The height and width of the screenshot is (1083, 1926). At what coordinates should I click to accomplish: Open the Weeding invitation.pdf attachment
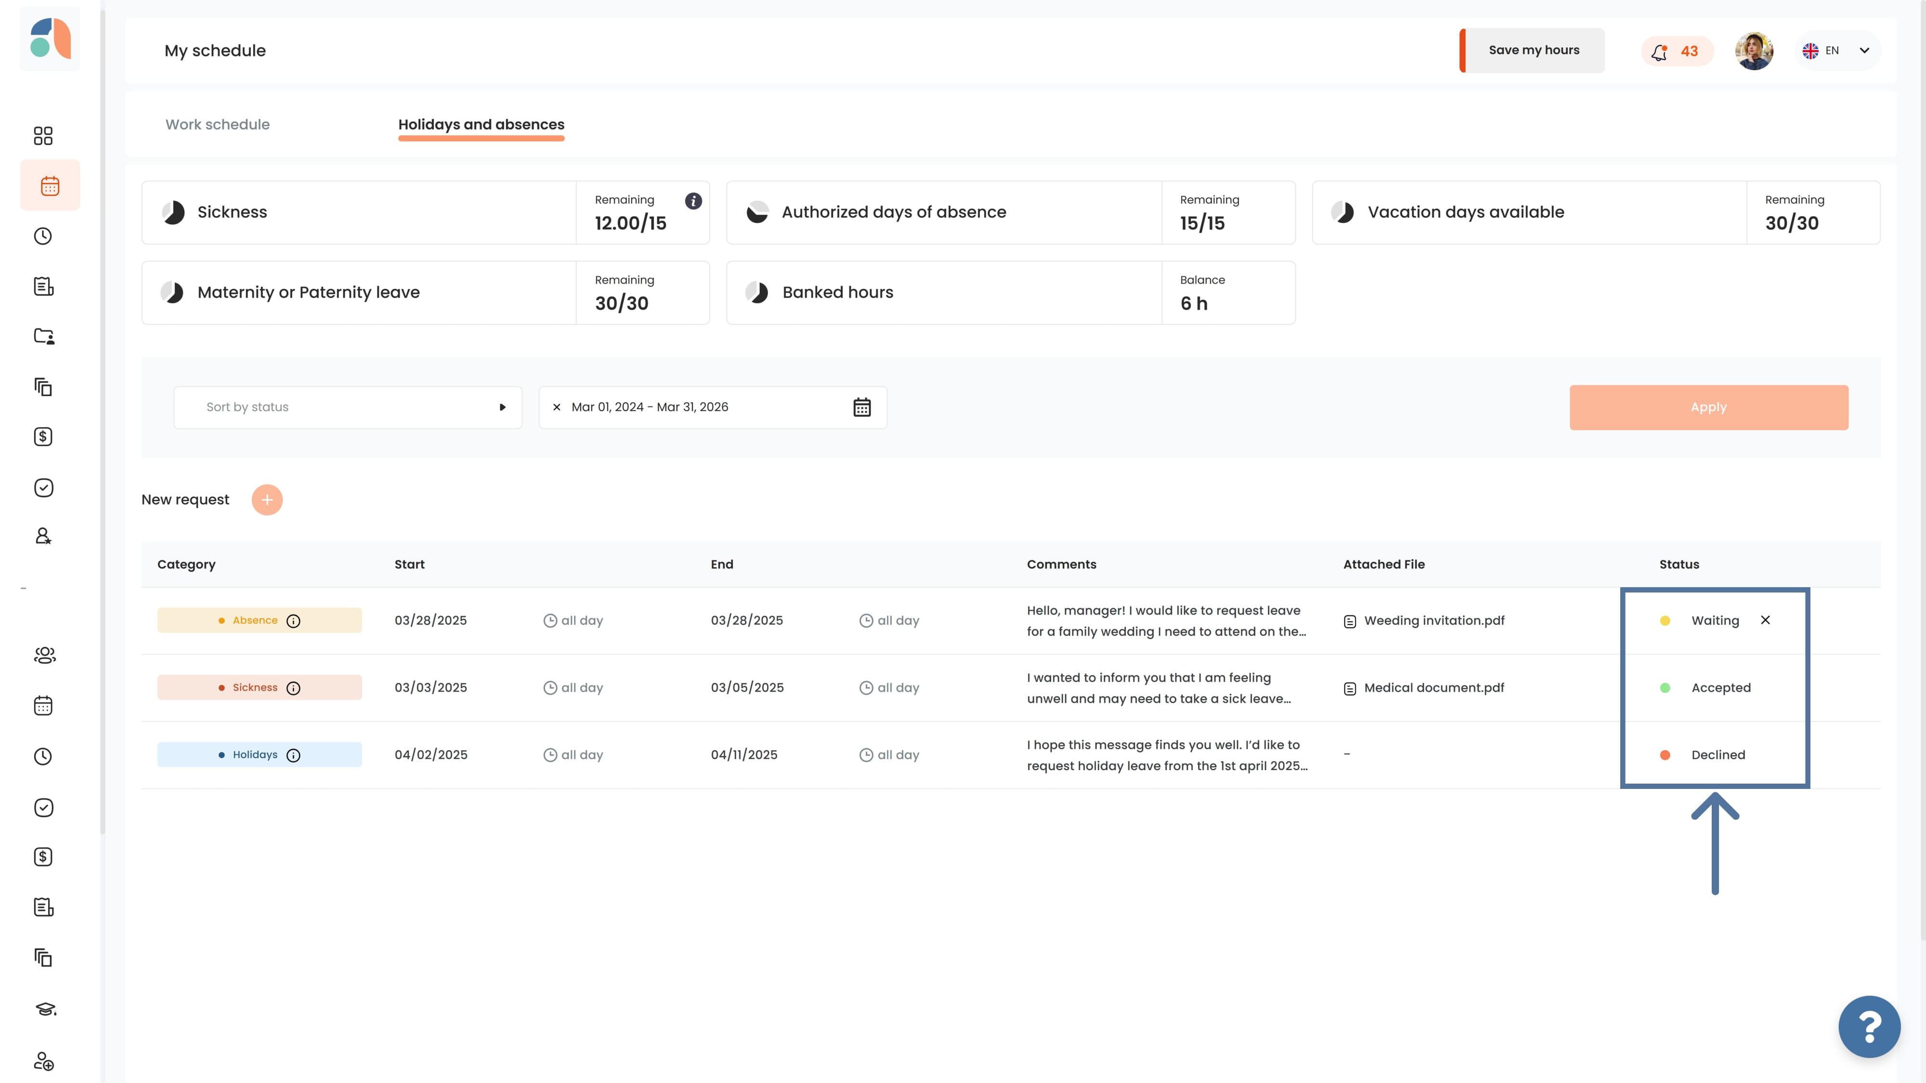(x=1434, y=620)
